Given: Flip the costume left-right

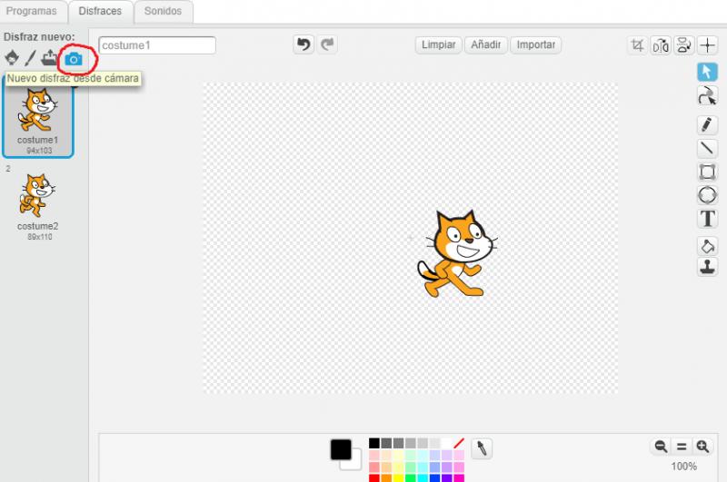Looking at the screenshot, I should click(x=661, y=45).
